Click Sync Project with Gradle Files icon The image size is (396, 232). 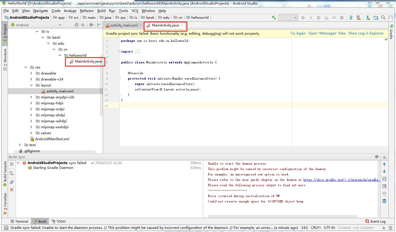351,18
